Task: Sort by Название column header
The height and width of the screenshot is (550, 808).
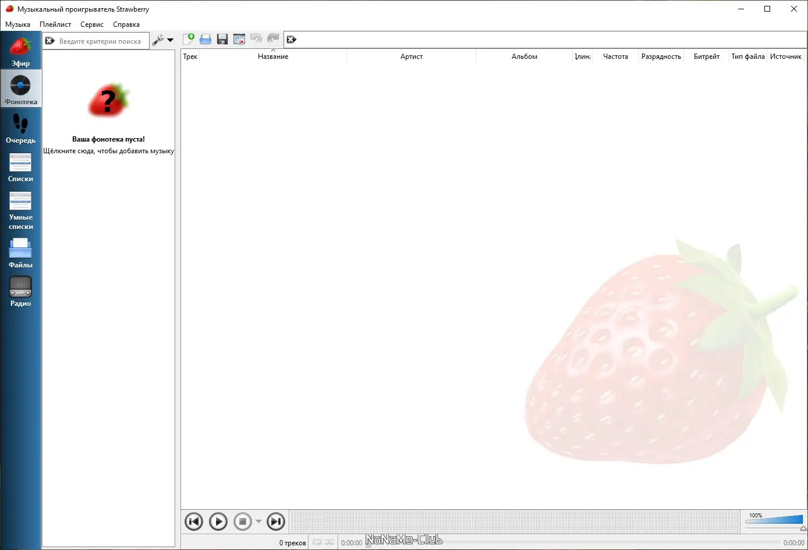Action: tap(273, 57)
